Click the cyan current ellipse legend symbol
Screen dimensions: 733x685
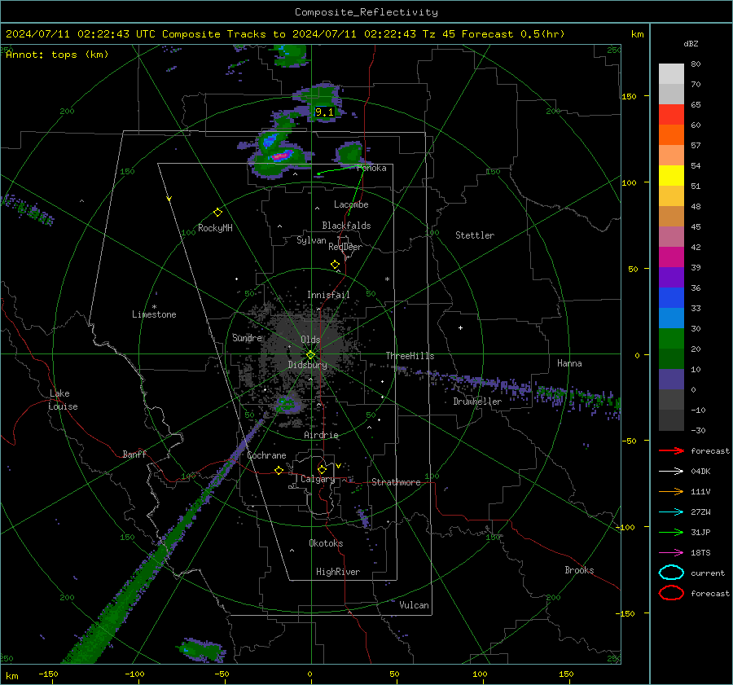(x=672, y=573)
